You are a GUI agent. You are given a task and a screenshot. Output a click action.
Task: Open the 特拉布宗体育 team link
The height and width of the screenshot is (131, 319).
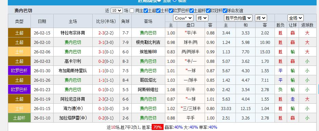point(73,33)
